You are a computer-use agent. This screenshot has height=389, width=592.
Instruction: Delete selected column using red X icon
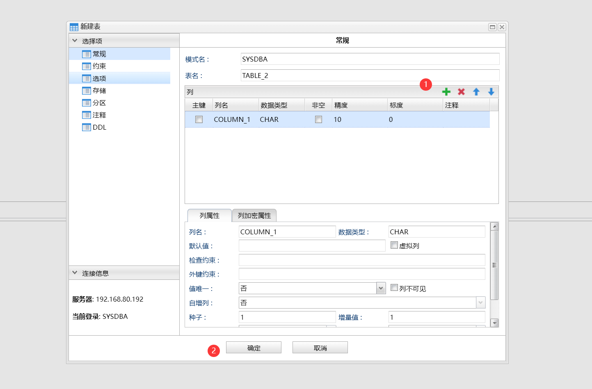(461, 92)
